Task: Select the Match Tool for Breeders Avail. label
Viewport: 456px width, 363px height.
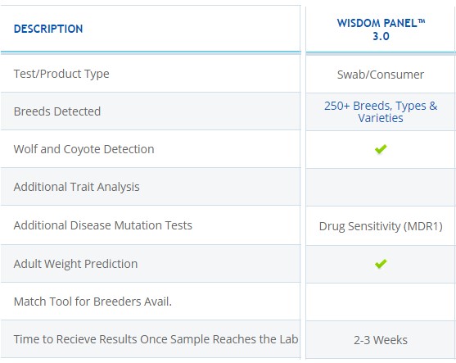Action: click(x=93, y=302)
